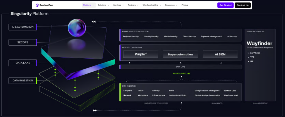This screenshot has height=117, width=285.
Task: Click the Singularity Platform title
Action: pyautogui.click(x=30, y=14)
